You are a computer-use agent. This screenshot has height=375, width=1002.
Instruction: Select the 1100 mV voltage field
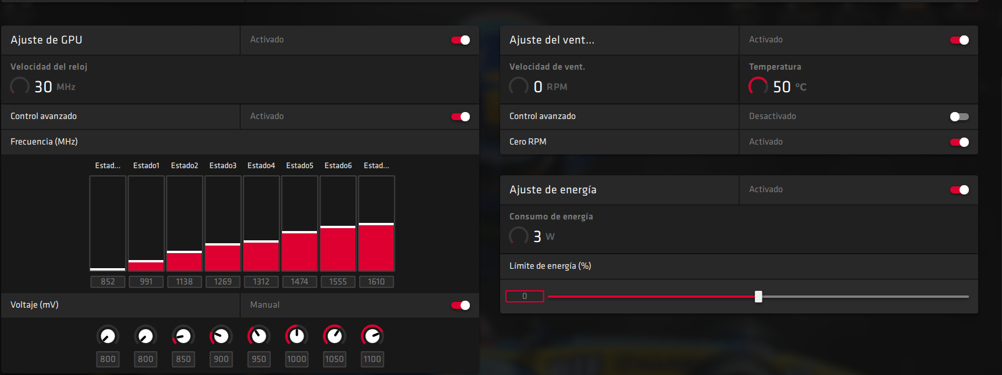pos(372,359)
